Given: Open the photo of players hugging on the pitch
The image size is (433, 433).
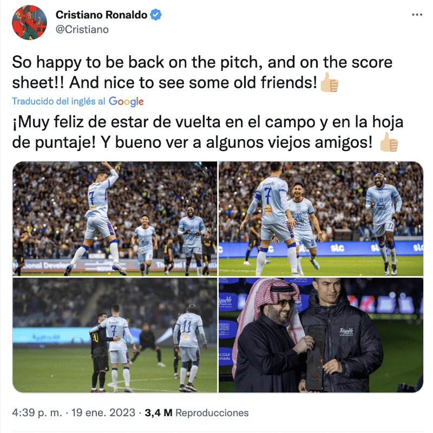Looking at the screenshot, I should coord(115,335).
